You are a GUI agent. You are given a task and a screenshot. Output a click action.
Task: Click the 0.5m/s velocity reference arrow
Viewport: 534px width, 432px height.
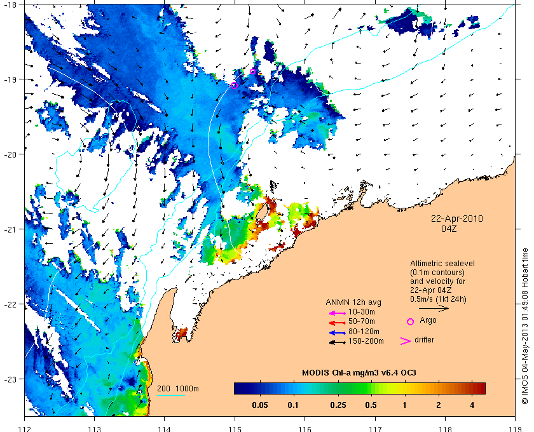pyautogui.click(x=434, y=308)
